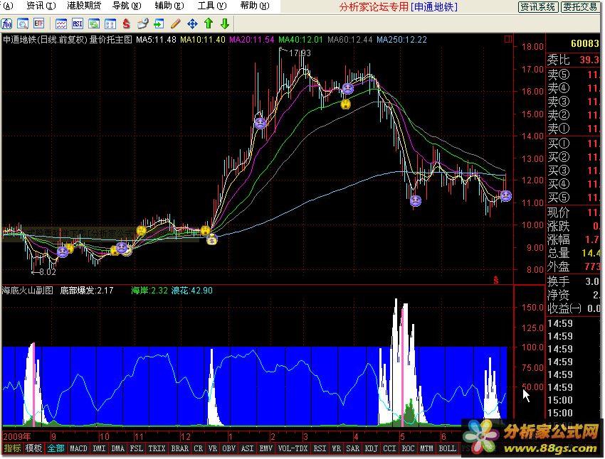Viewport: 605px width, 459px height.
Task: Select the MACD indicator tab
Action: (x=78, y=448)
